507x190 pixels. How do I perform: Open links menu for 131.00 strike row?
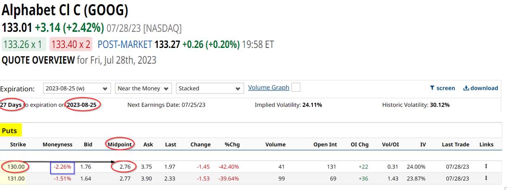tap(486, 178)
